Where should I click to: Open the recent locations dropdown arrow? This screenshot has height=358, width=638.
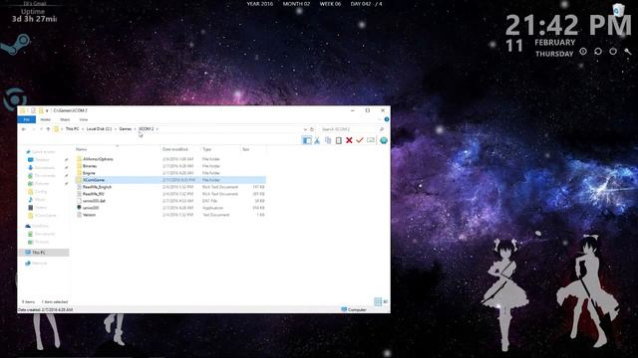click(41, 129)
